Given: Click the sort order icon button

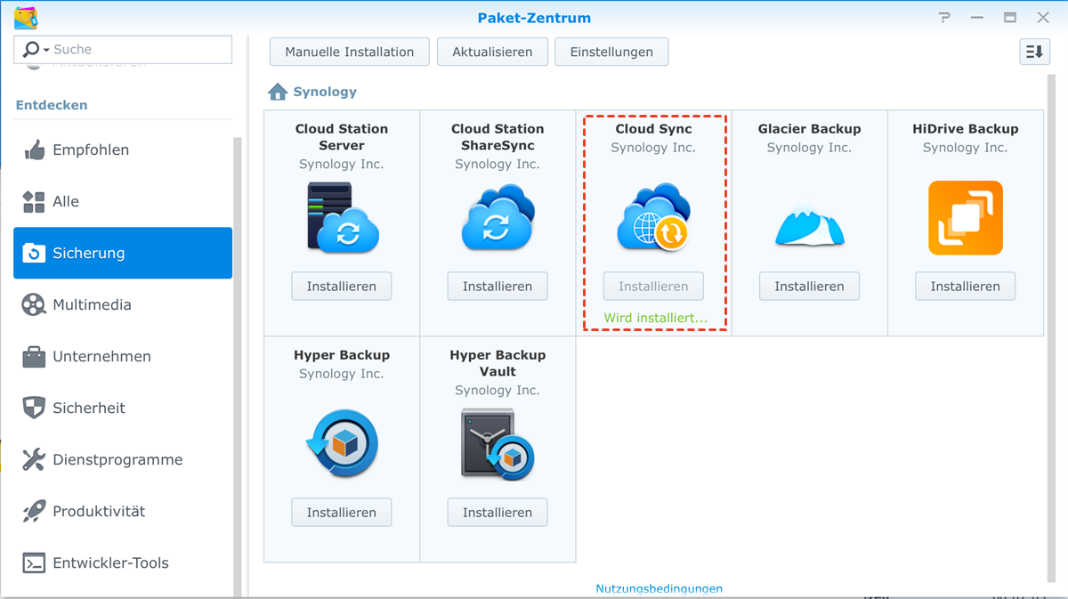Looking at the screenshot, I should click(x=1034, y=52).
